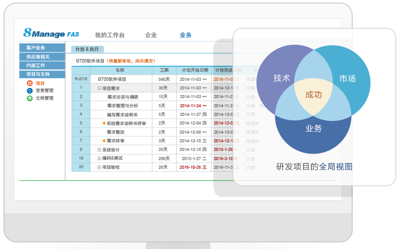The image size is (400, 249).
Task: Click the 项目 sidebar icon
Action: point(30,83)
